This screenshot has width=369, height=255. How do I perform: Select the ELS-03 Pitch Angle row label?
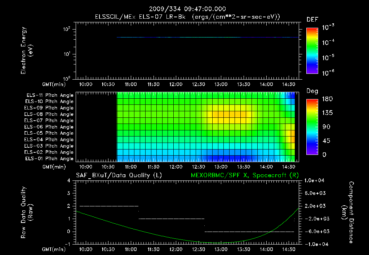(49, 146)
